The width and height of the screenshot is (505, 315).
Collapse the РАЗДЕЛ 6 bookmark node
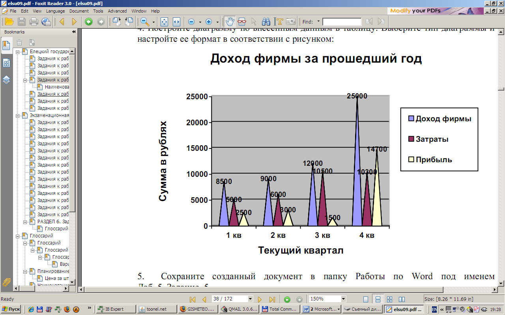click(25, 222)
